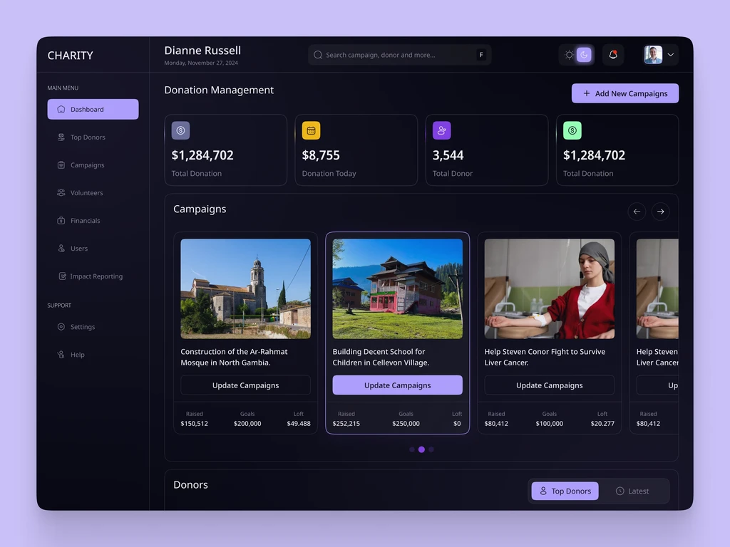Image resolution: width=730 pixels, height=547 pixels.
Task: Click the $150,512 raised amount
Action: click(x=194, y=424)
